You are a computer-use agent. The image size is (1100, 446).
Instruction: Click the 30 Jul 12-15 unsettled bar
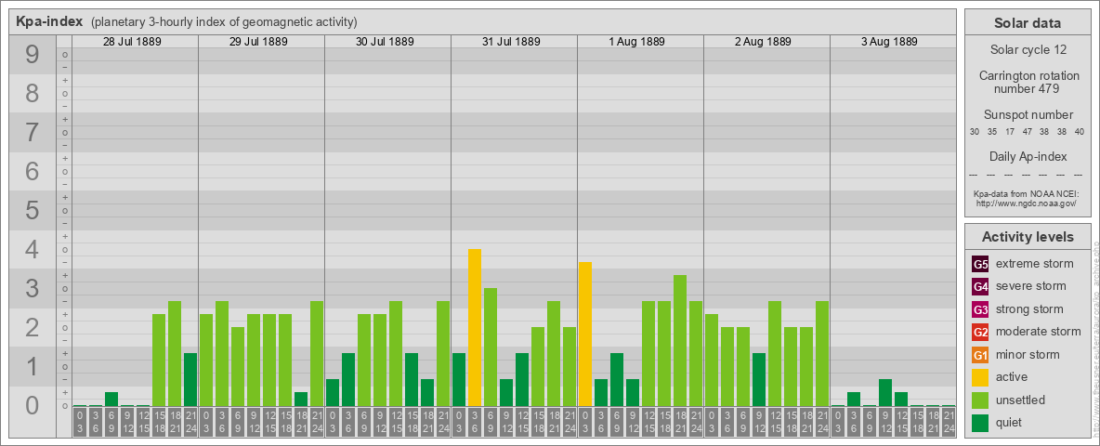[x=396, y=353]
